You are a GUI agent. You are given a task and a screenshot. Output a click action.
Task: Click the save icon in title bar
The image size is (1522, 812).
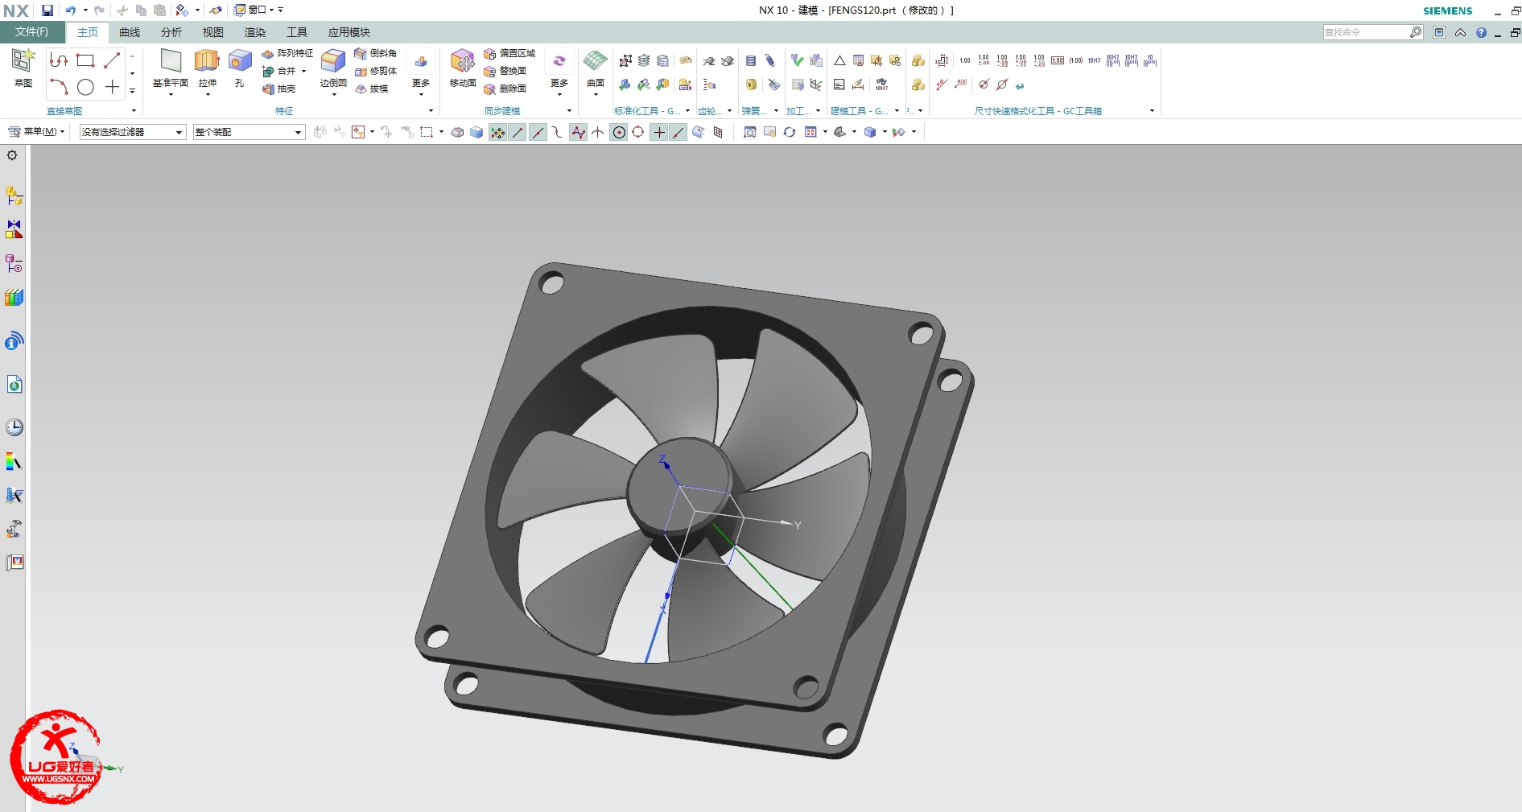47,10
